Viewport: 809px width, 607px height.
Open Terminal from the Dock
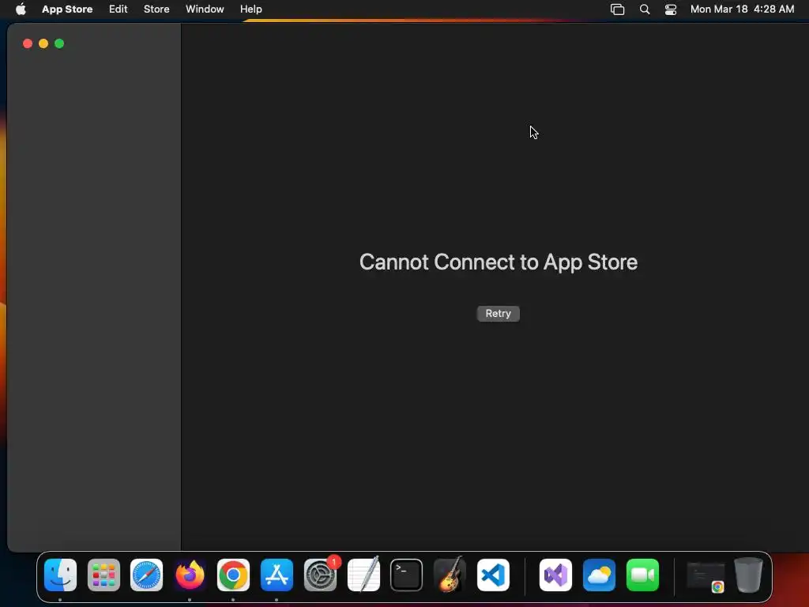407,575
